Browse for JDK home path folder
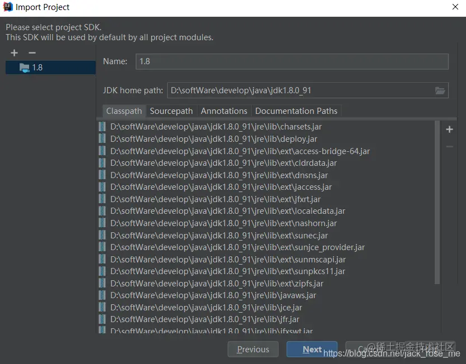Image resolution: width=466 pixels, height=364 pixels. coord(440,90)
